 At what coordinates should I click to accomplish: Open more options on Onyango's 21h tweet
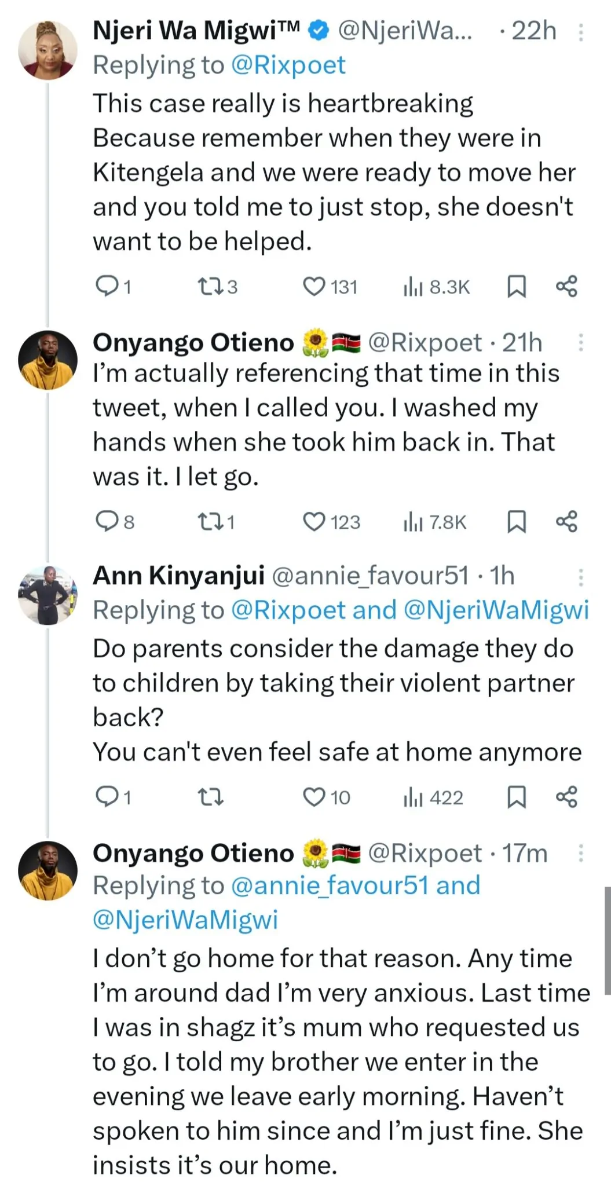click(580, 343)
